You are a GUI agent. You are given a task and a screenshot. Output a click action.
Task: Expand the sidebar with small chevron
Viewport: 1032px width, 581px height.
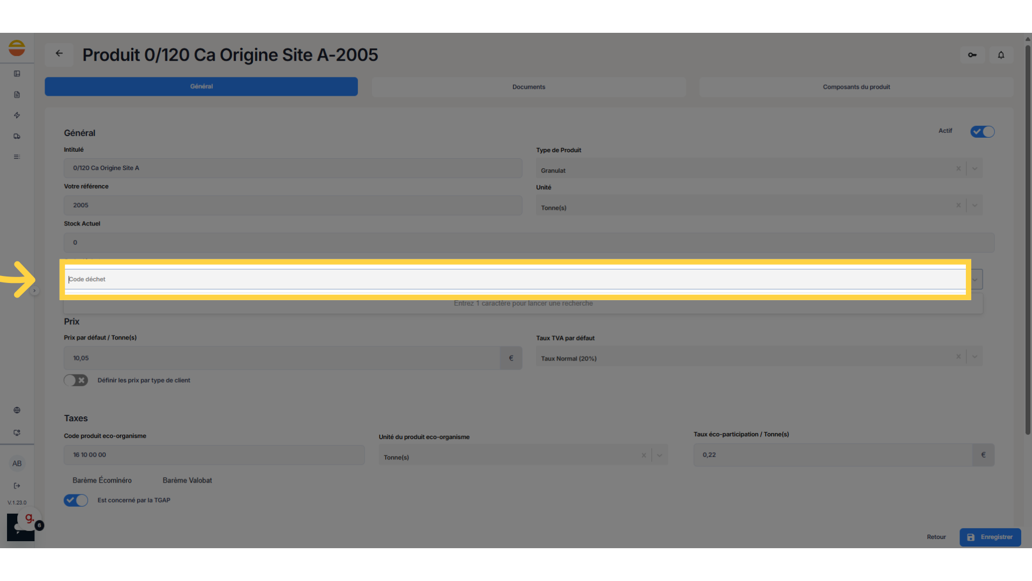pyautogui.click(x=34, y=291)
